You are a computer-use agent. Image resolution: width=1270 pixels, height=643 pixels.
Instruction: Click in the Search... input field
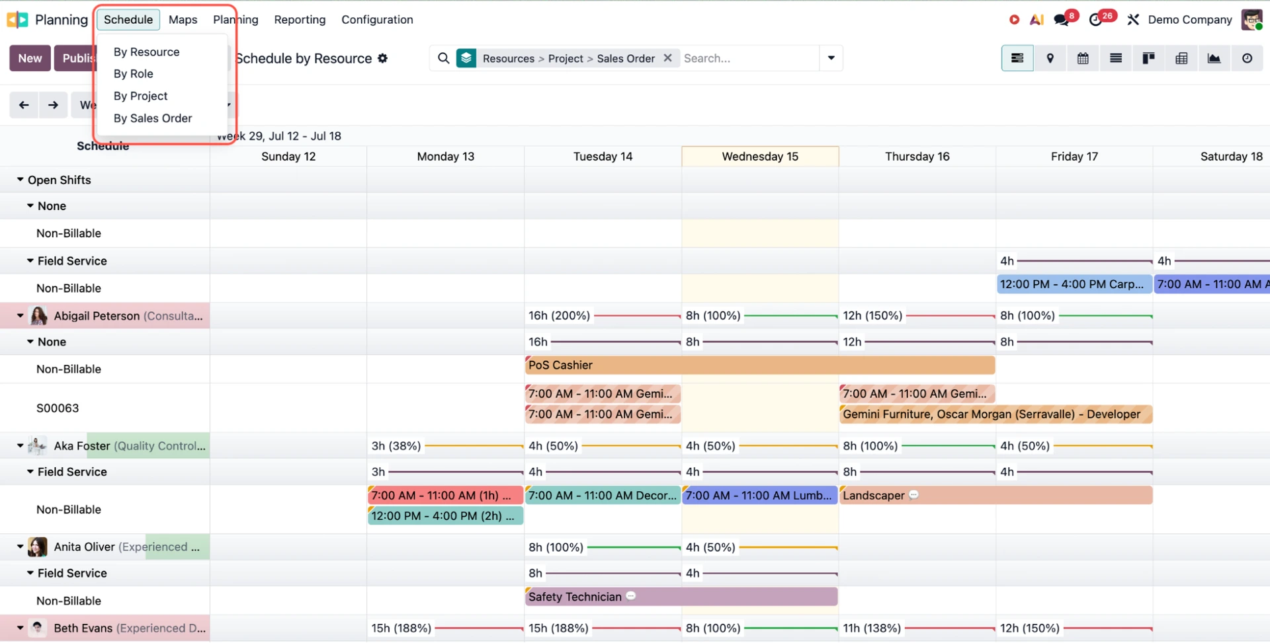coord(749,58)
